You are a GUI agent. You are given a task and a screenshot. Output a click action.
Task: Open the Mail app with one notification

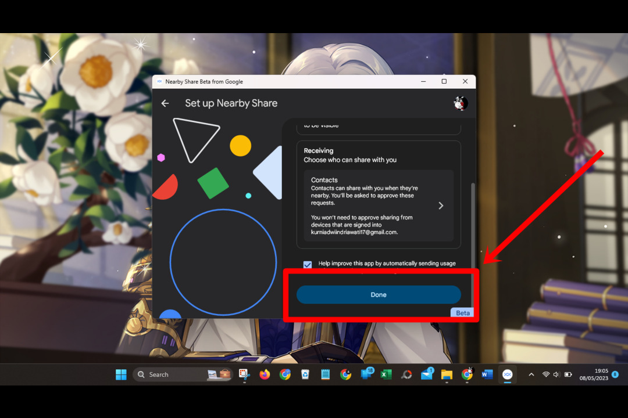[427, 374]
